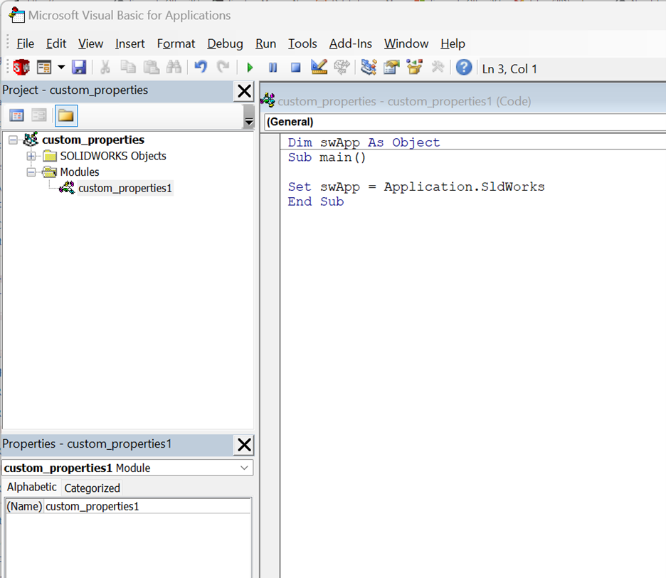
Task: Click View Object icon in Project pane
Action: 38,115
